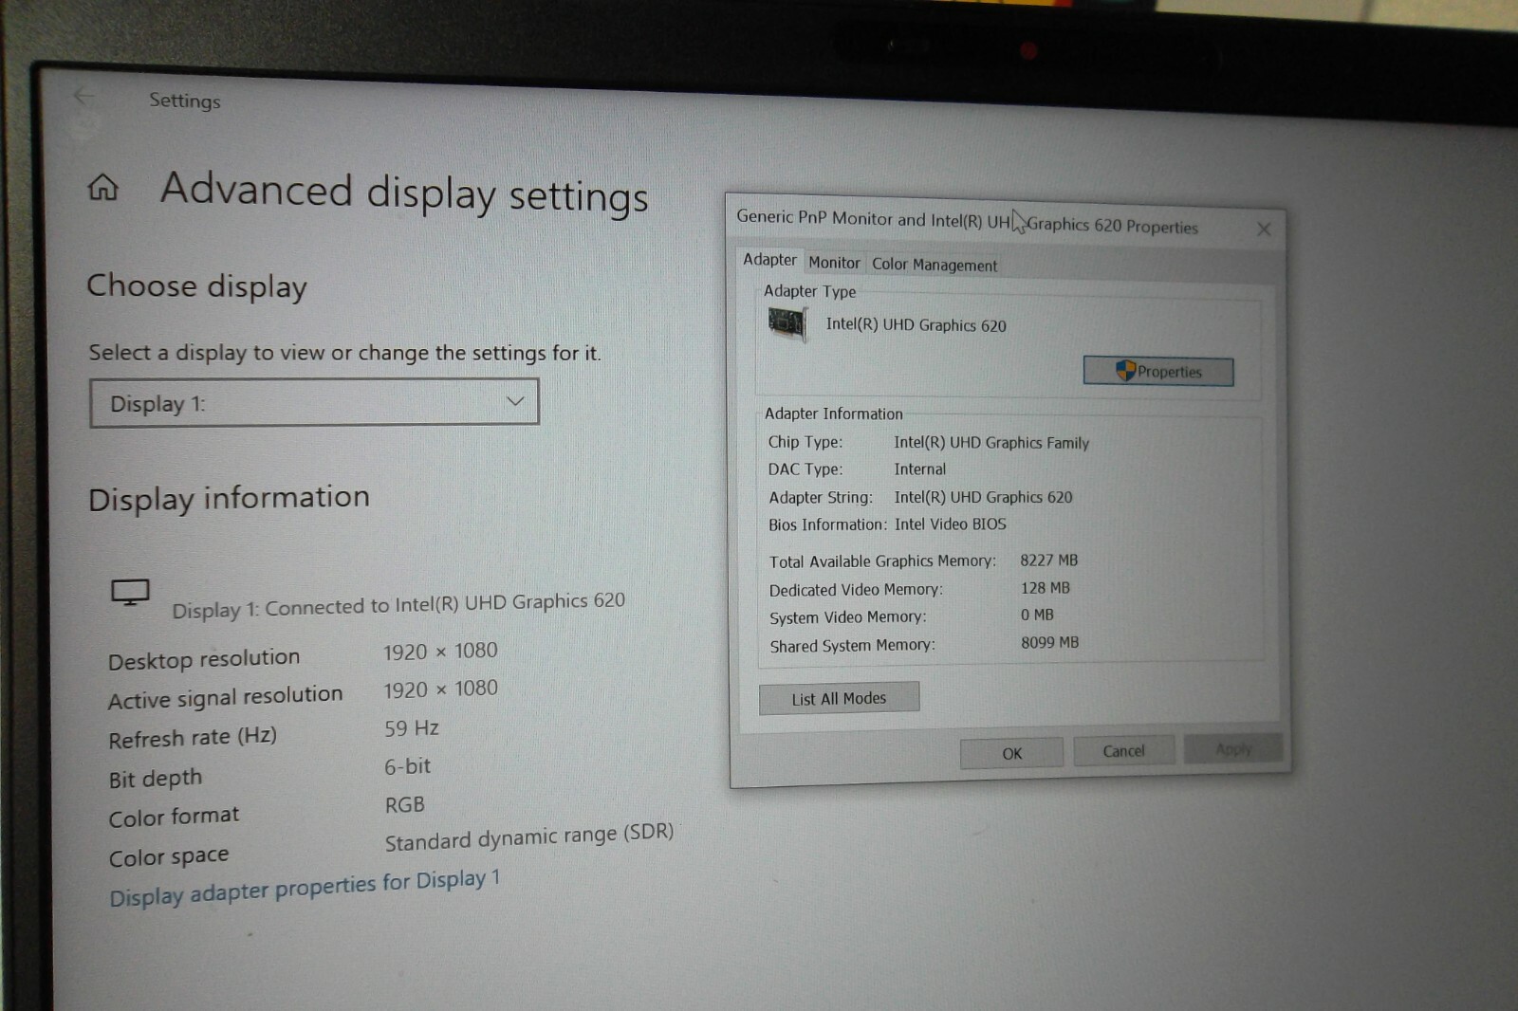Image resolution: width=1518 pixels, height=1011 pixels.
Task: Click the refresh rate value 59 Hz
Action: tap(412, 728)
